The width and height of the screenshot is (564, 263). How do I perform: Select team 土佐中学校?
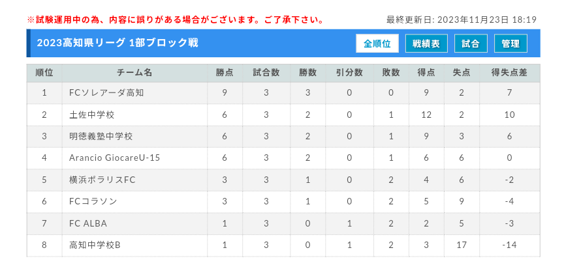click(x=92, y=115)
